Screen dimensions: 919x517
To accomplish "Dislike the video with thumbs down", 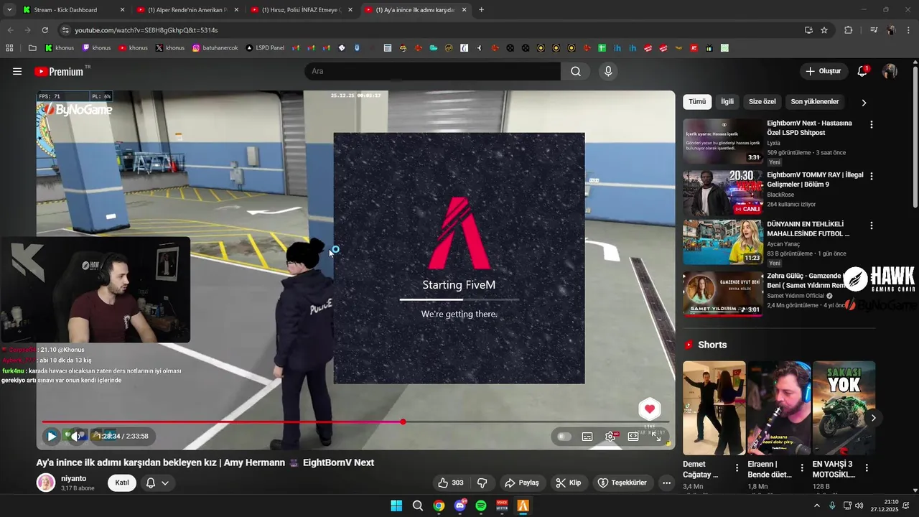I will [x=482, y=483].
